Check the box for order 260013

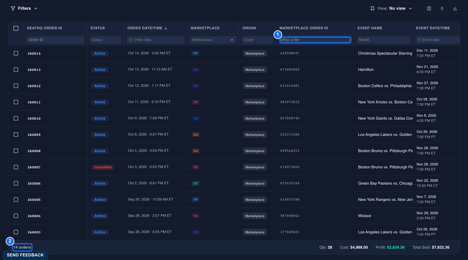pyautogui.click(x=16, y=70)
